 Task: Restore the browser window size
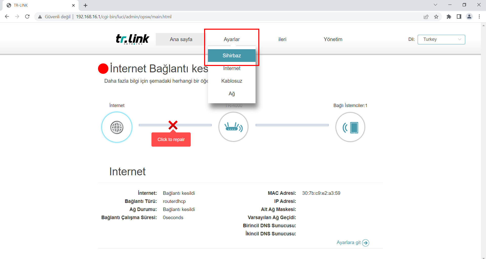click(x=464, y=5)
